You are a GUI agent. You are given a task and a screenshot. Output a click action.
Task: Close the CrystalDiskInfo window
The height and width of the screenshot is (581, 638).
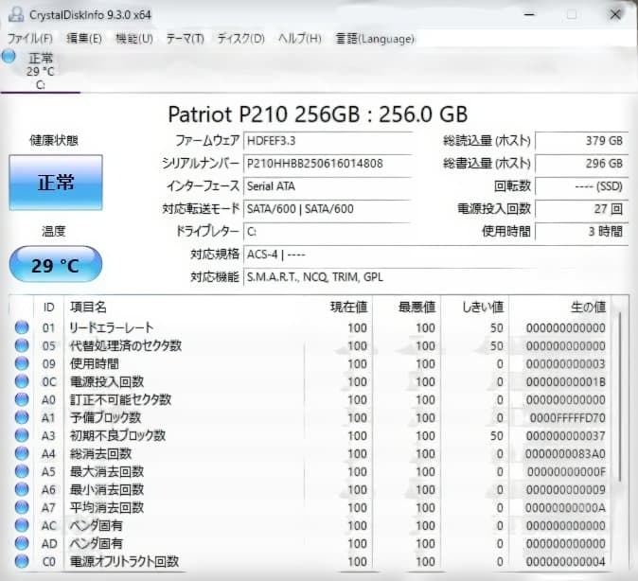(x=615, y=14)
